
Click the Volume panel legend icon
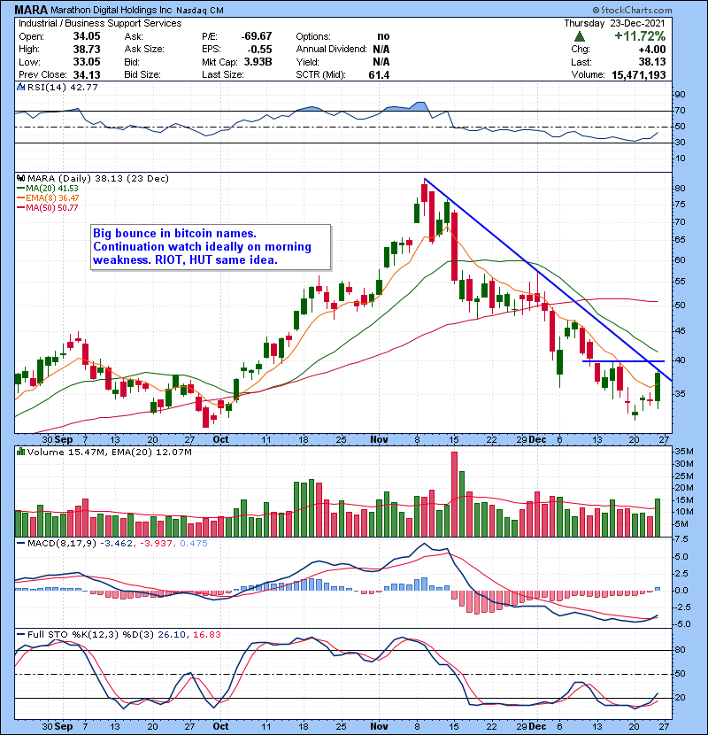click(20, 452)
